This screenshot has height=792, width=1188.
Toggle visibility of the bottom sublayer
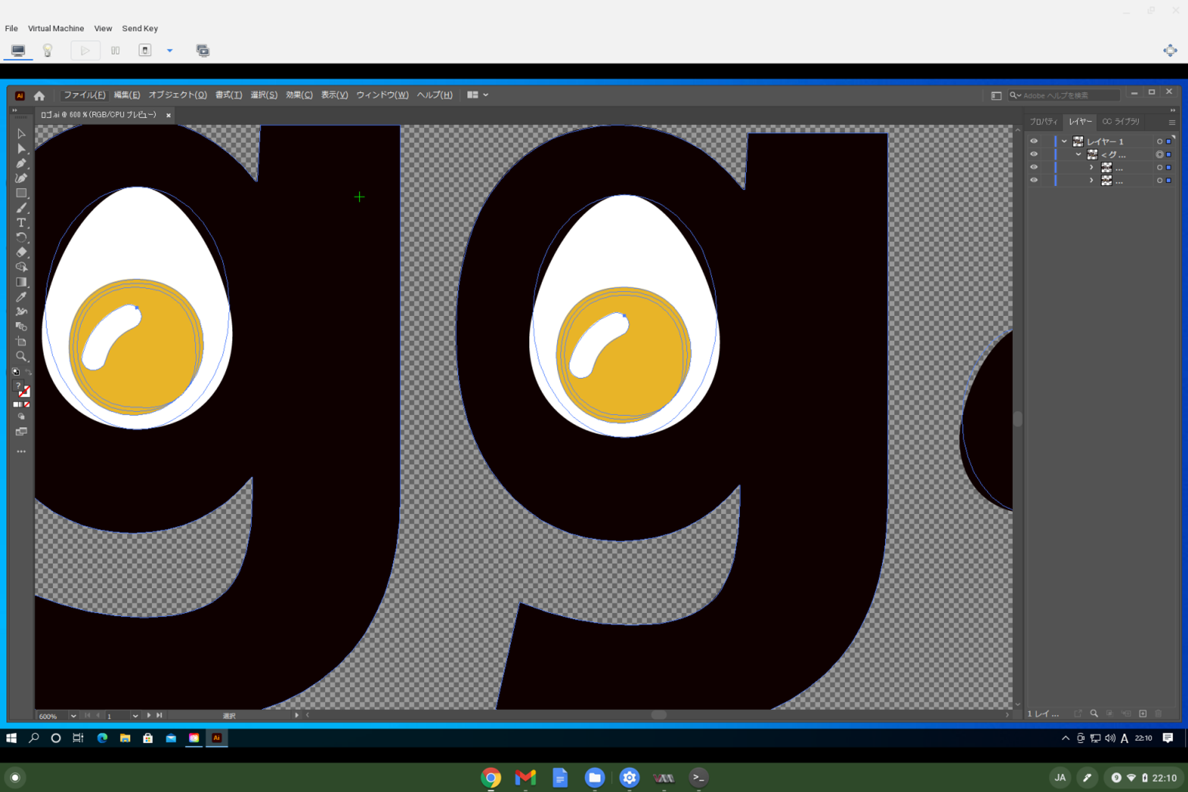click(x=1034, y=180)
